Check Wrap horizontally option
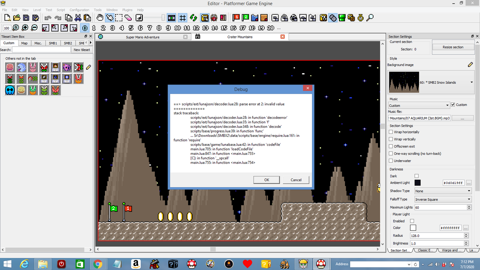The image size is (480, 270). [x=391, y=132]
